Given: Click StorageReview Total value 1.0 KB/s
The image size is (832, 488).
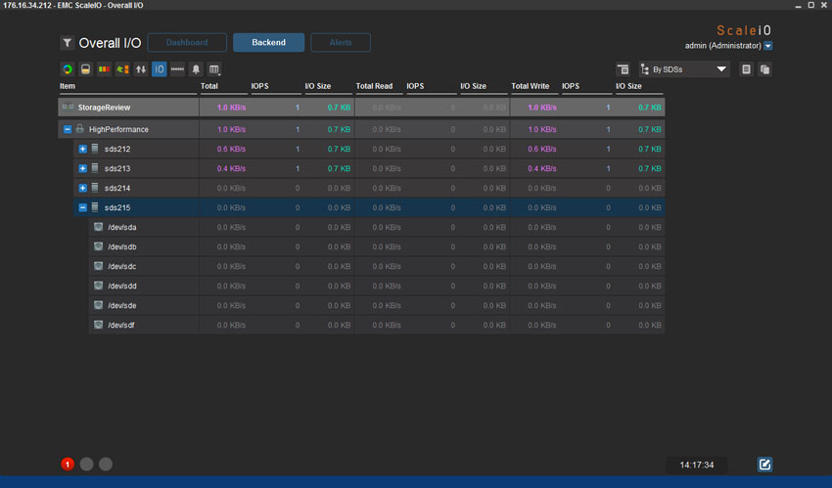Looking at the screenshot, I should tap(231, 108).
